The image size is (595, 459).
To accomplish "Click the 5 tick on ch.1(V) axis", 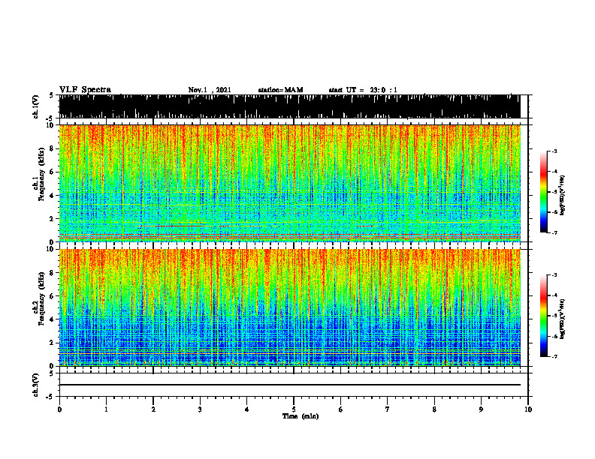I will (51, 95).
